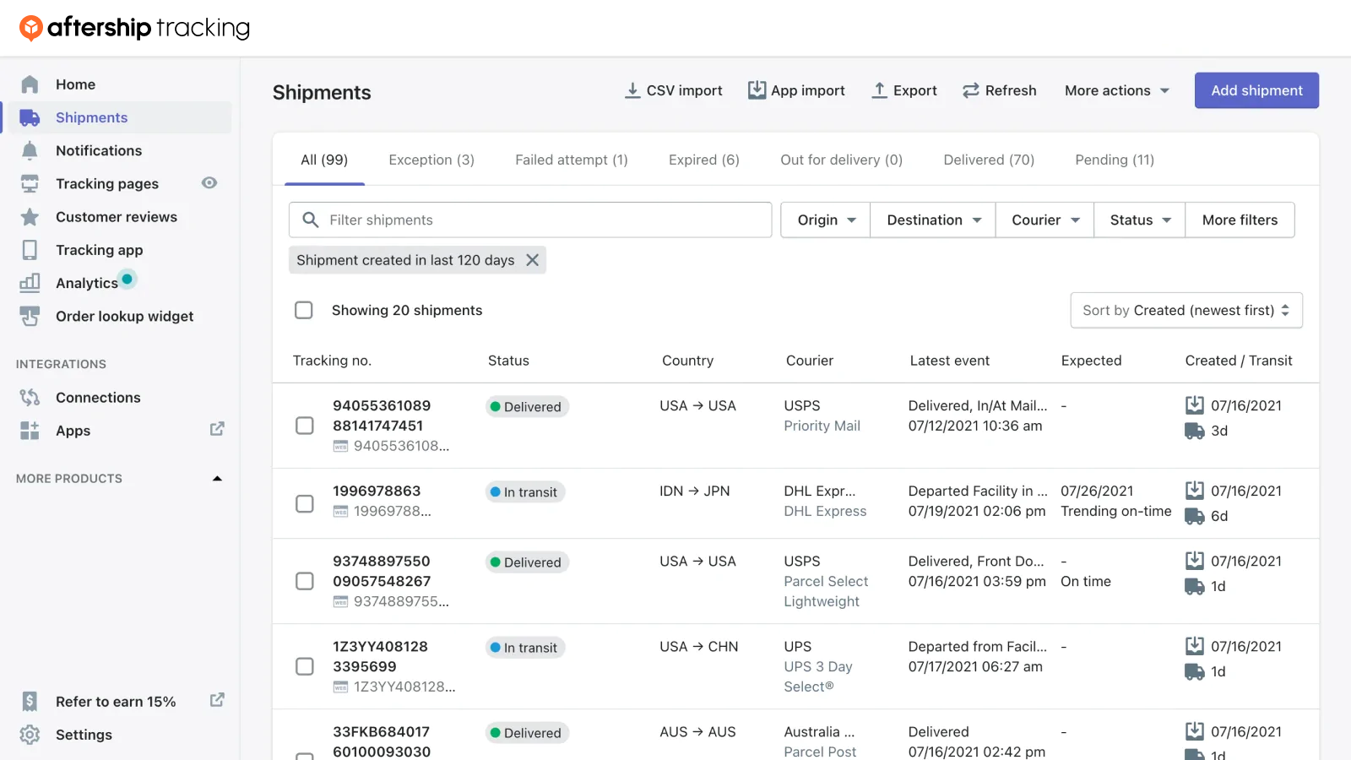
Task: Select the checkbox for shipment 1996978863
Action: pyautogui.click(x=304, y=503)
